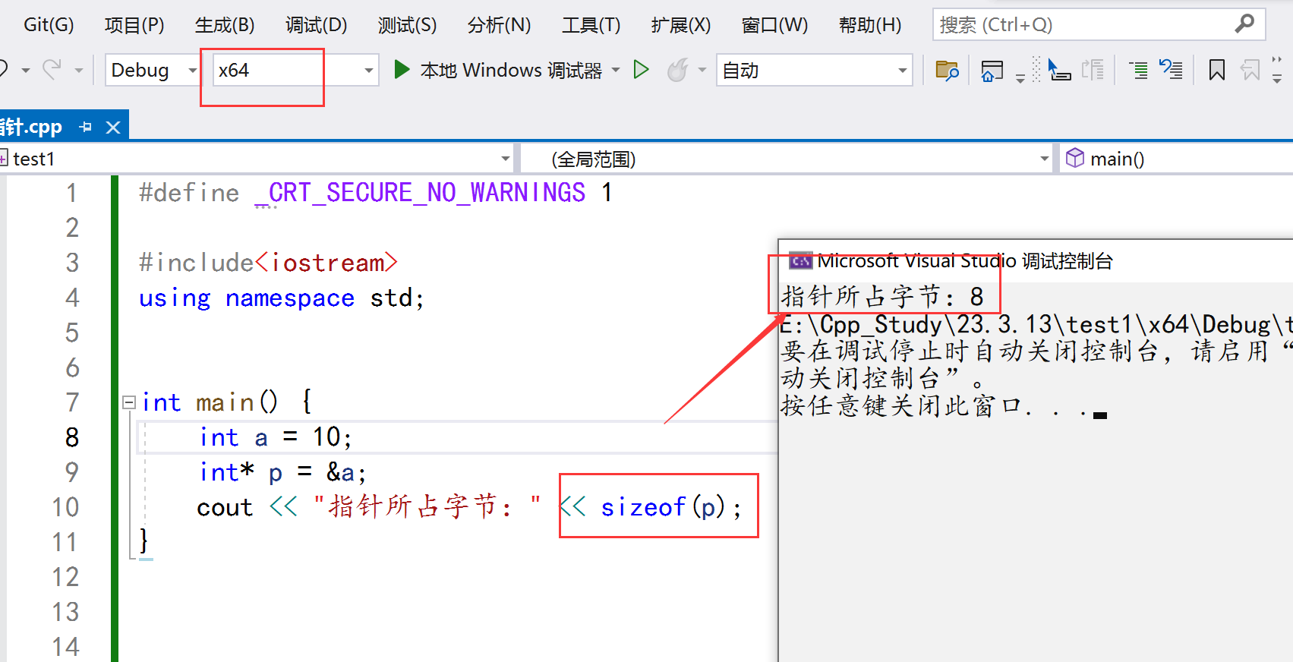The height and width of the screenshot is (662, 1293).
Task: Open the 扩展(X) menu
Action: (680, 24)
